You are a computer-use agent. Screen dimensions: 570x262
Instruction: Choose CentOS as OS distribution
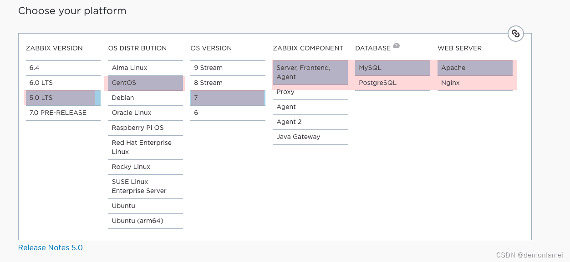pos(146,83)
